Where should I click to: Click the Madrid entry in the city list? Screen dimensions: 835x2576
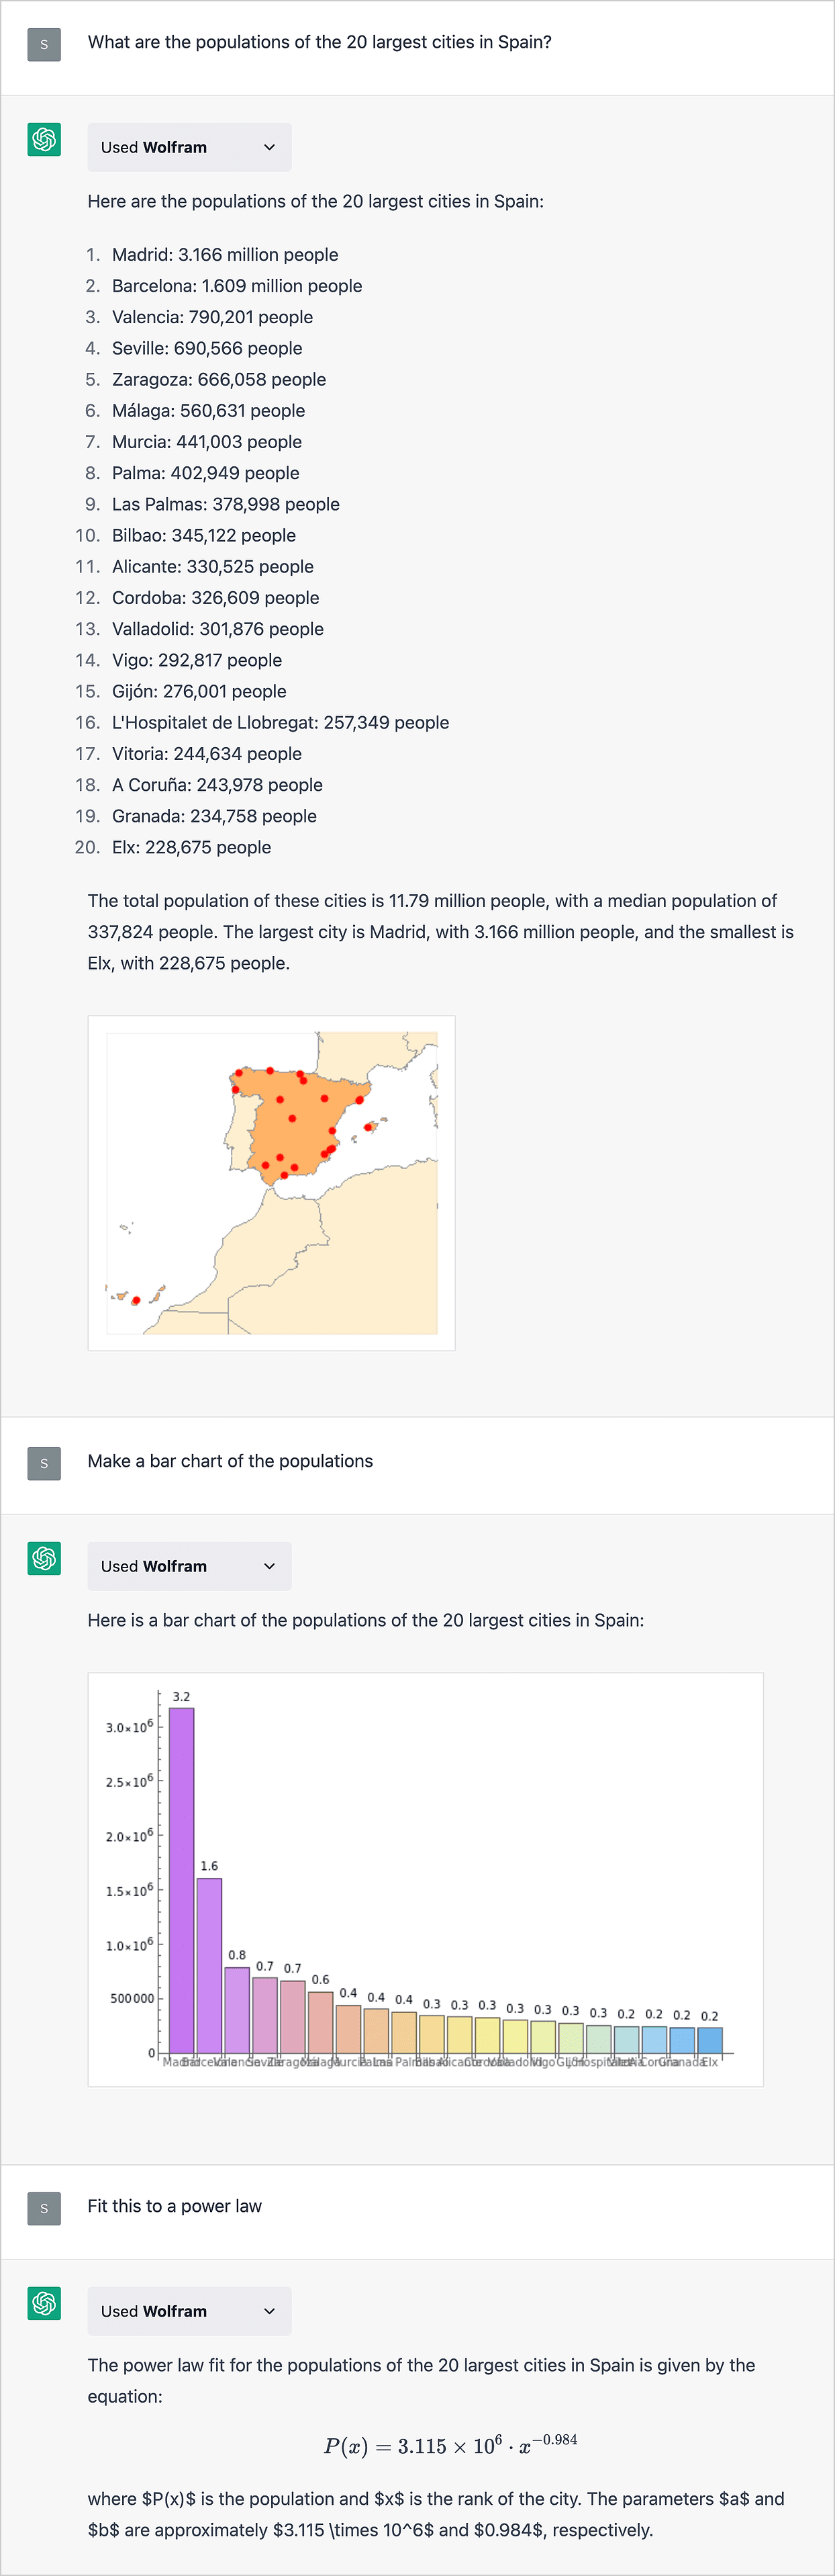225,255
